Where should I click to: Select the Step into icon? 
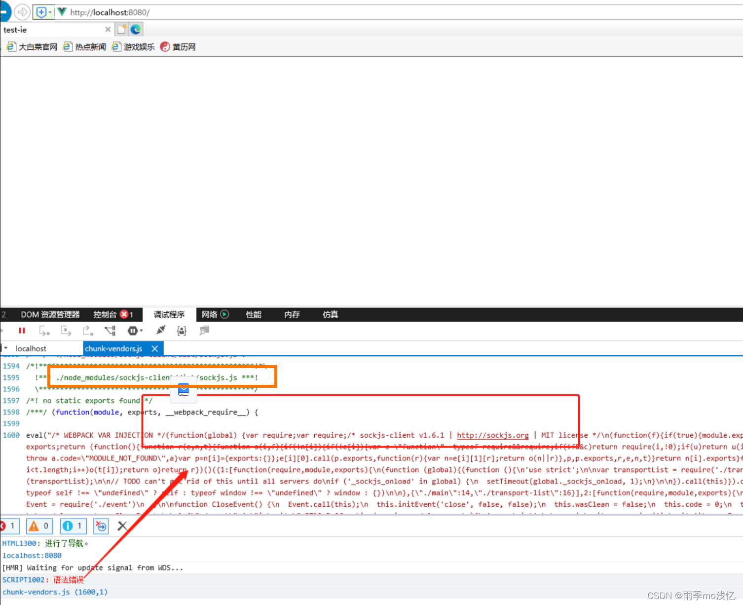(x=66, y=331)
